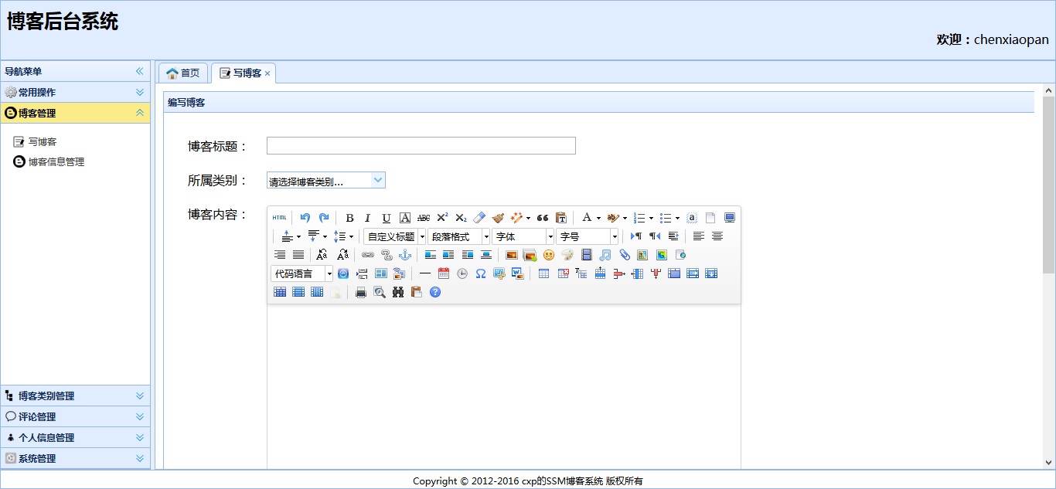
Task: Insert an image into the blog content
Action: click(512, 255)
